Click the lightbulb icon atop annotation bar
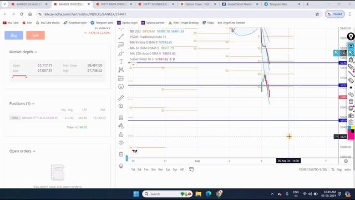Viewport: 355px width, 200px height. tap(351, 36)
